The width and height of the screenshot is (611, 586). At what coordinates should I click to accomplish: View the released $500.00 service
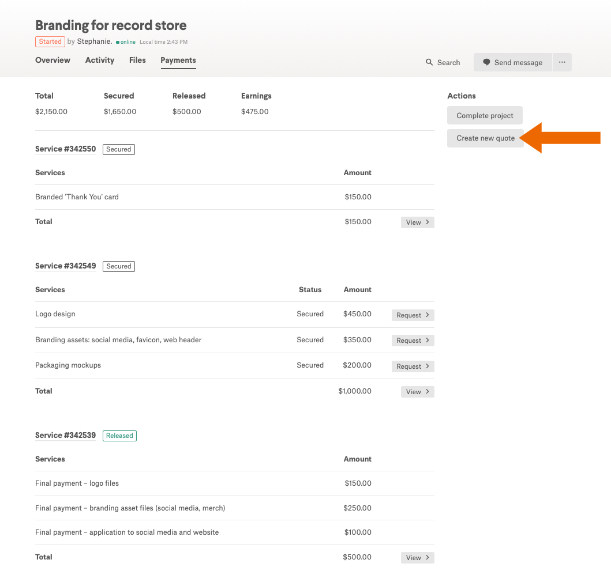417,558
